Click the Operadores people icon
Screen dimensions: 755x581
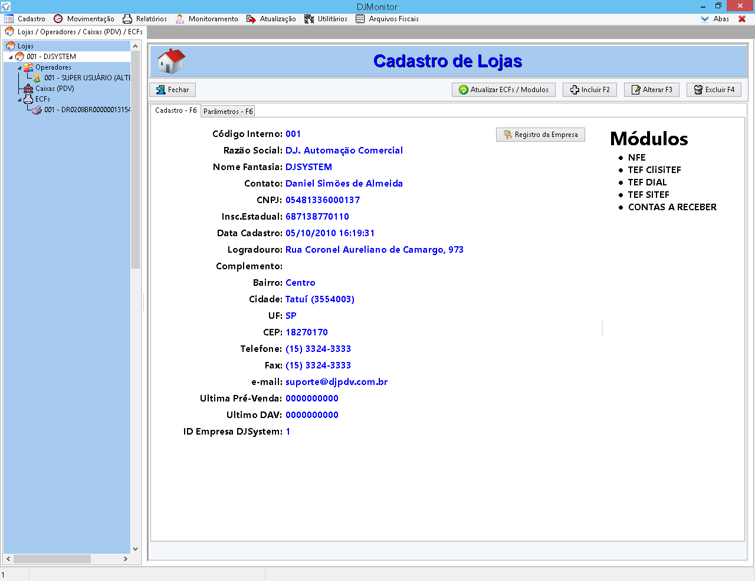[28, 67]
